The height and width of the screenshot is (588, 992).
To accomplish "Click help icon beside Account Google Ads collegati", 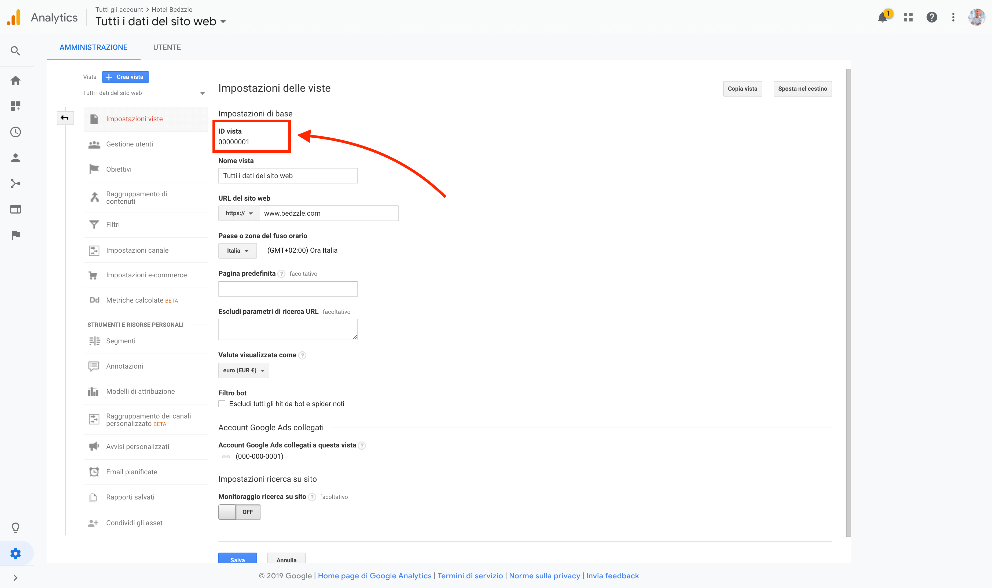I will 362,445.
